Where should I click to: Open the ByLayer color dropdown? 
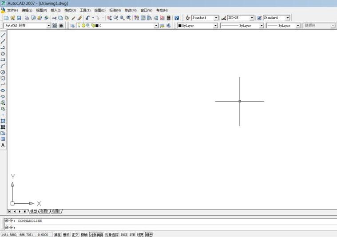click(x=215, y=26)
